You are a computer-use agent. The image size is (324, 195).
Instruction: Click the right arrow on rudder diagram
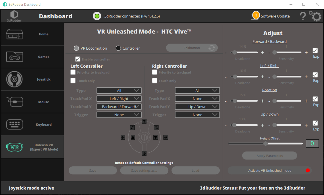point(166,137)
